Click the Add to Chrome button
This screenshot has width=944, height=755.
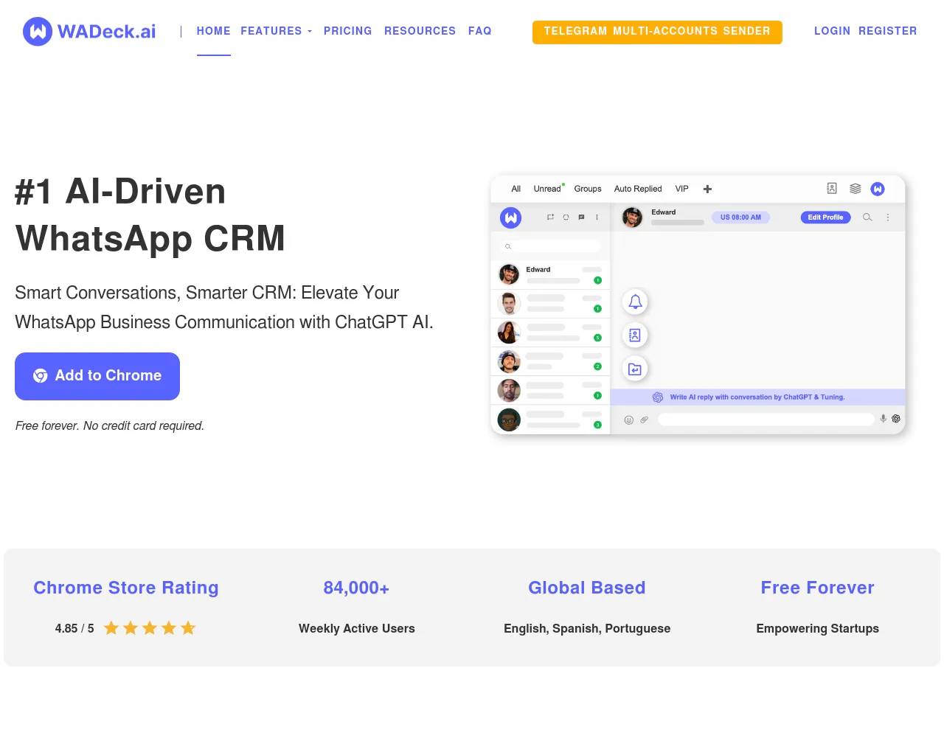(x=97, y=376)
